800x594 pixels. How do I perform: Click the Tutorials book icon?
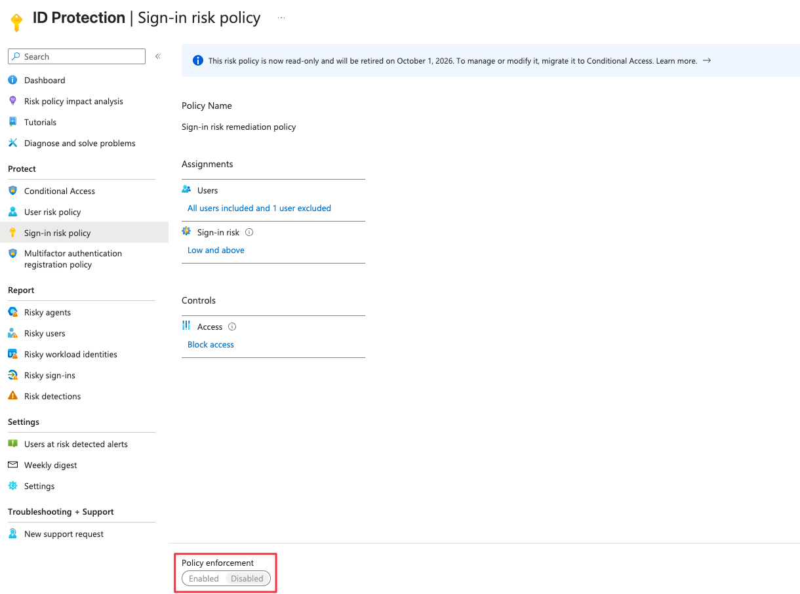[12, 122]
